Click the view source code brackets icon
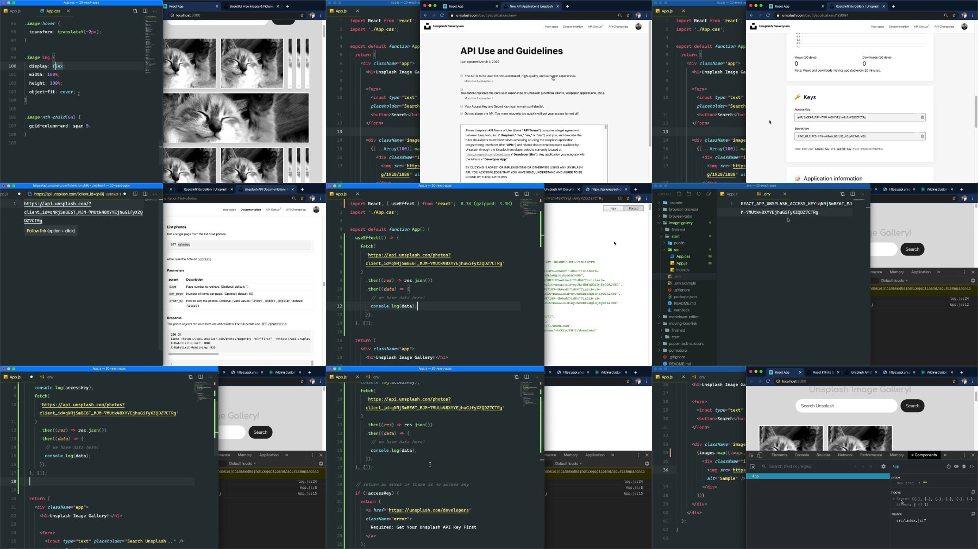Image resolution: width=978 pixels, height=549 pixels. [x=971, y=466]
